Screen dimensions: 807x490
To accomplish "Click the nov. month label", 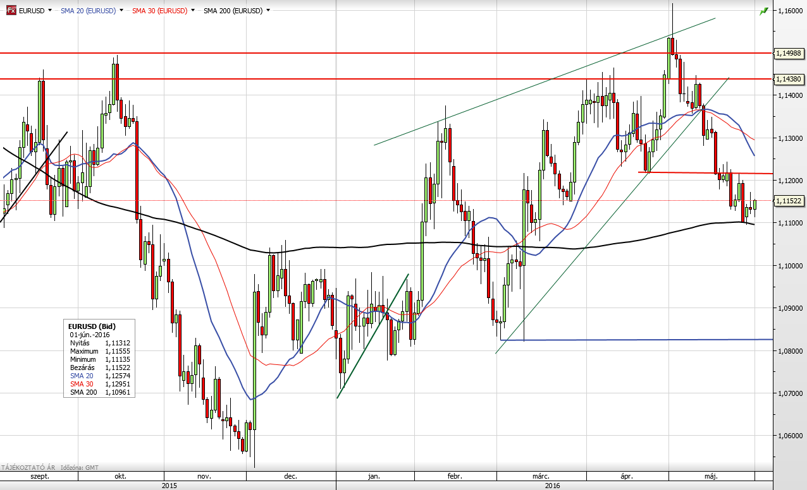I will (x=204, y=477).
